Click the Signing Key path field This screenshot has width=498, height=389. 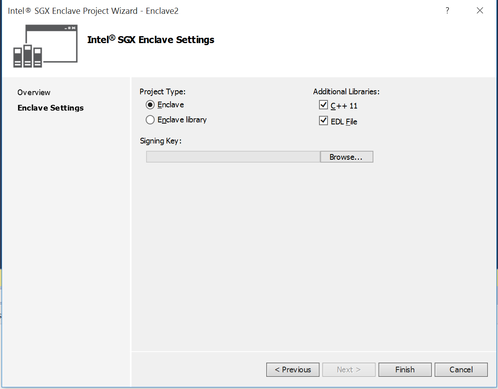pyautogui.click(x=233, y=157)
